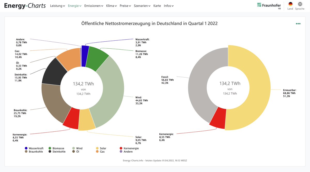The height and width of the screenshot is (172, 310).
Task: Expand the Infos menu
Action: pyautogui.click(x=169, y=6)
